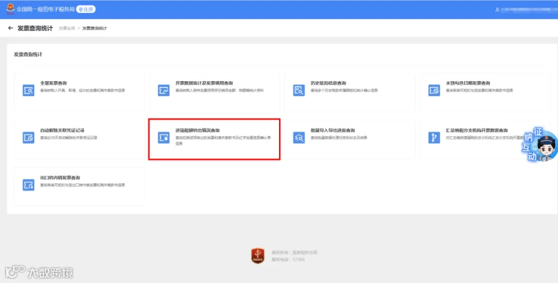Open 汇总纳税分支机构开票数据查询 title
558x283 pixels.
[x=477, y=131]
